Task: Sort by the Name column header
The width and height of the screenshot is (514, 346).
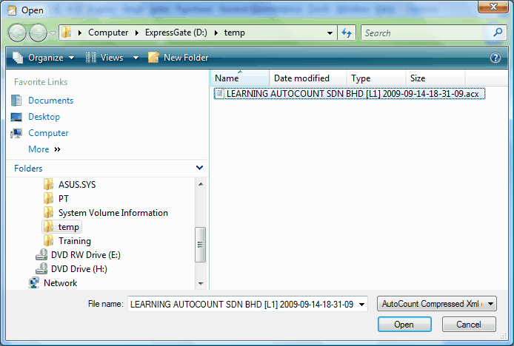Action: [240, 78]
